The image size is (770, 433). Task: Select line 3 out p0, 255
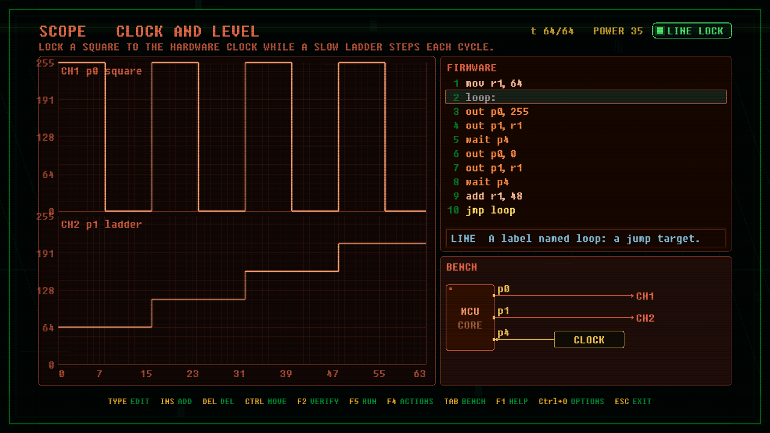pos(586,112)
